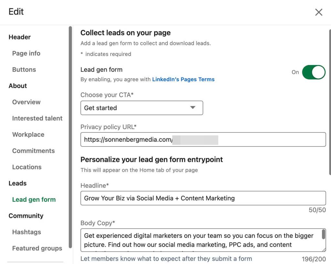Open the Choose your CTA dropdown

pos(142,108)
